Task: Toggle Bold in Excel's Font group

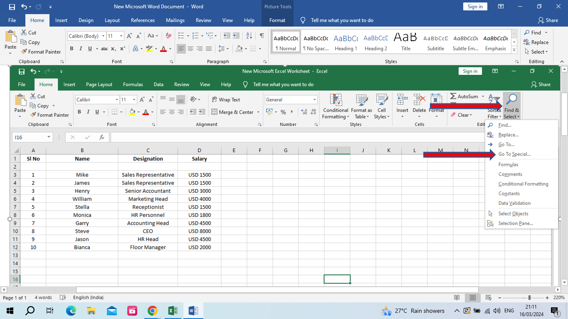Action: pyautogui.click(x=79, y=112)
